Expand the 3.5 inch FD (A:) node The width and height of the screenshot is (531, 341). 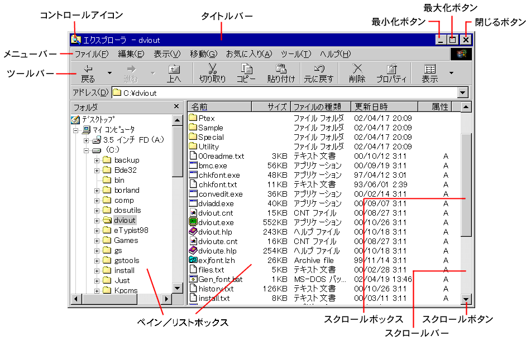tap(87, 140)
